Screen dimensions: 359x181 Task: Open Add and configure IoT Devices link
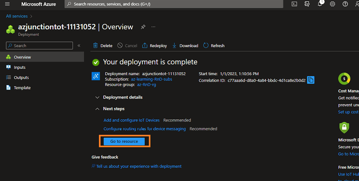(x=132, y=120)
